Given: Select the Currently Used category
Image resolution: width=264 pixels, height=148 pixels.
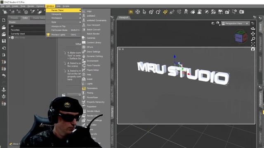Looking at the screenshot, I should [27, 34].
